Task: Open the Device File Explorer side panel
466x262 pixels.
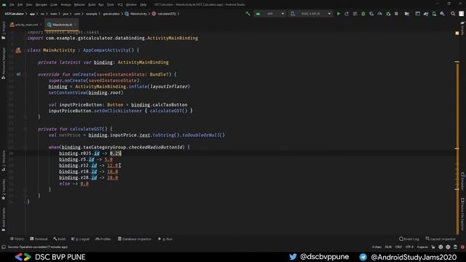Action: [x=462, y=215]
